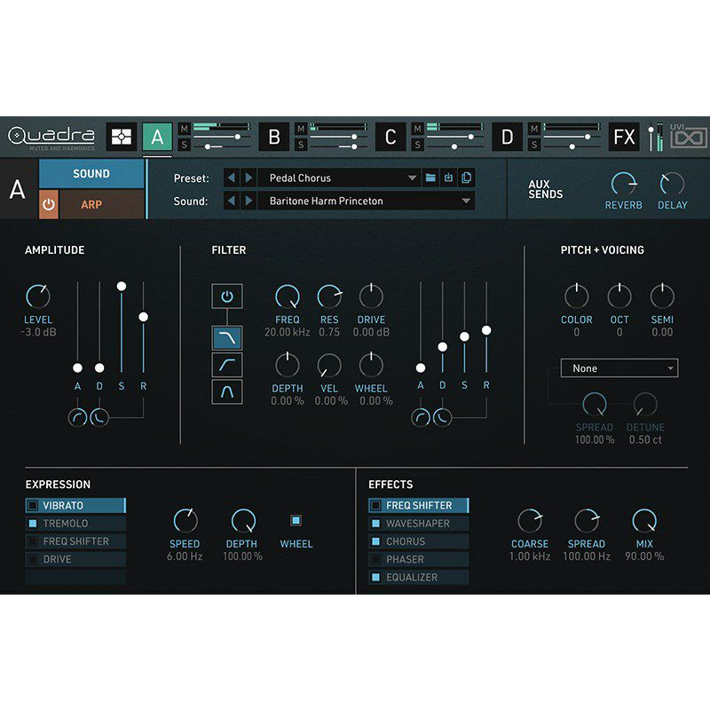The width and height of the screenshot is (710, 710).
Task: Select layer A tab in header
Action: [x=157, y=137]
